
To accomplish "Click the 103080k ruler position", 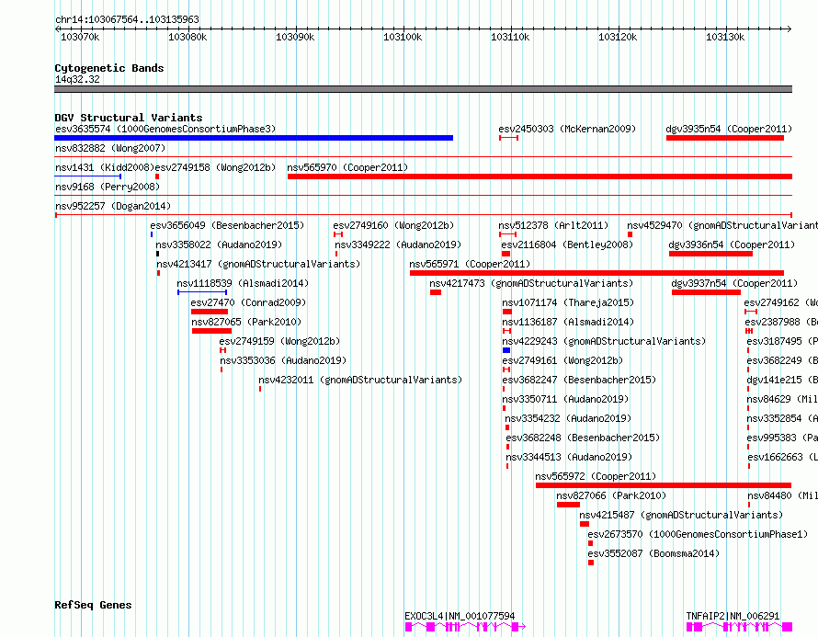I will tap(187, 37).
